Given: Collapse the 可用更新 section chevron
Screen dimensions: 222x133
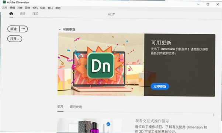Looking at the screenshot, I should click(60, 29).
